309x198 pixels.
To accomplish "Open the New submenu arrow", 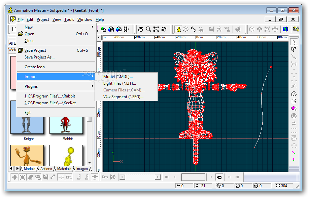I will [x=93, y=27].
